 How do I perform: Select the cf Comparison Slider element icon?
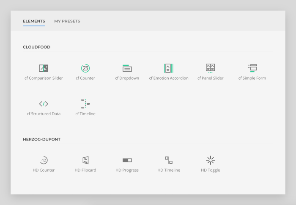[44, 68]
